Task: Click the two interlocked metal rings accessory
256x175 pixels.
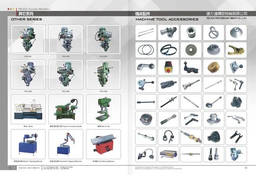Action: tap(214, 33)
